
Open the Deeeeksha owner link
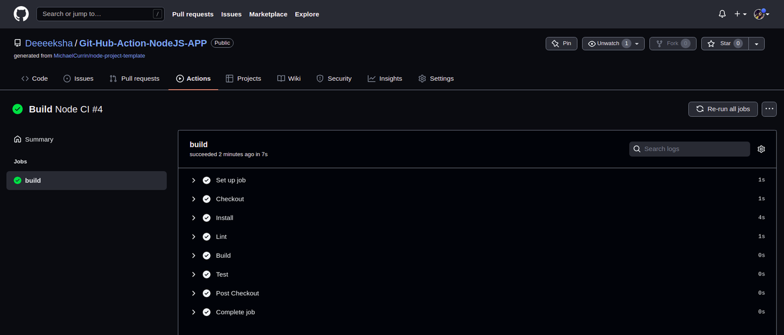click(49, 43)
